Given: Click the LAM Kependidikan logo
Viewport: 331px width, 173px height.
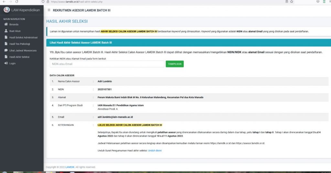Looking at the screenshot, I should tap(6, 10).
